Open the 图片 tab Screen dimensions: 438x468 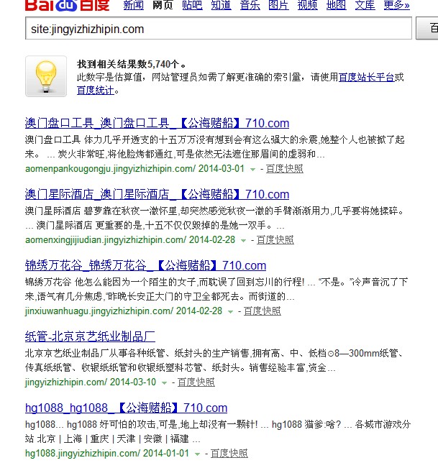tap(278, 5)
